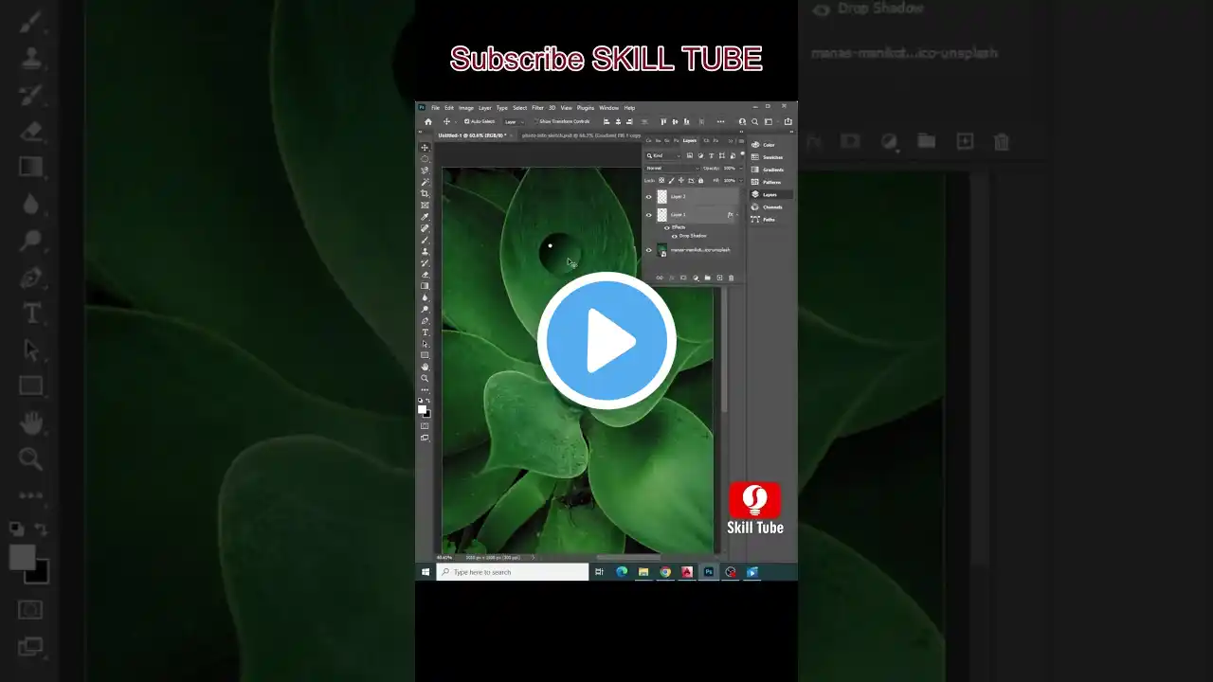The image size is (1213, 682).
Task: Select Layer 2 thumbnail in Layers panel
Action: [661, 197]
